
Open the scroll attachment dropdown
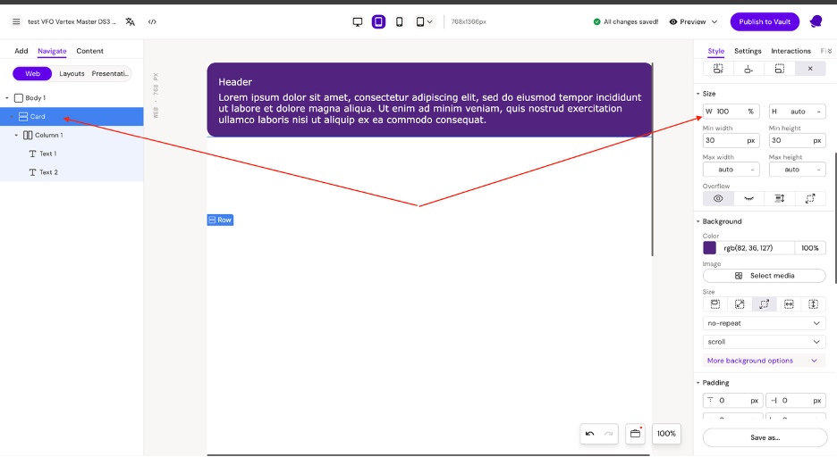tap(764, 342)
